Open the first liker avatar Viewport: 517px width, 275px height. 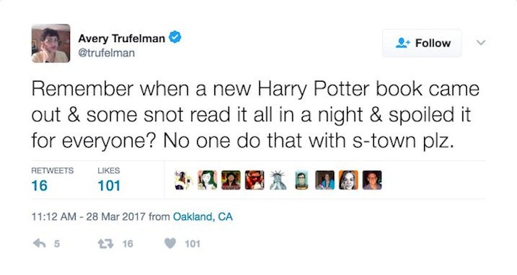pos(184,180)
